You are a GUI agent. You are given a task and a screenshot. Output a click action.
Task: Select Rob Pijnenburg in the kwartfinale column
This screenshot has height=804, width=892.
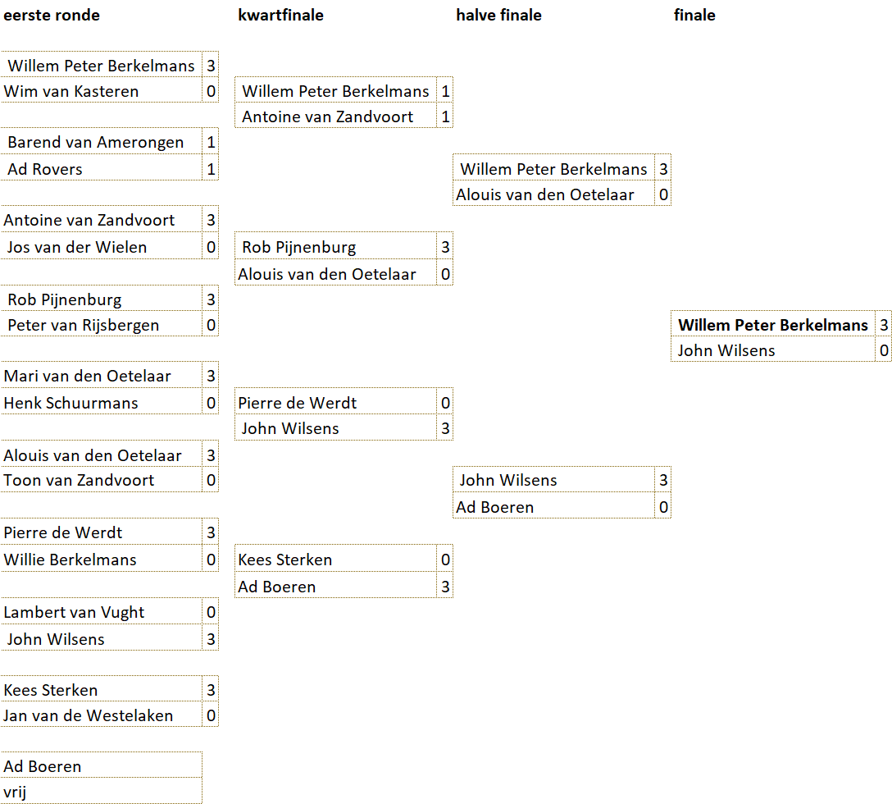tap(299, 247)
